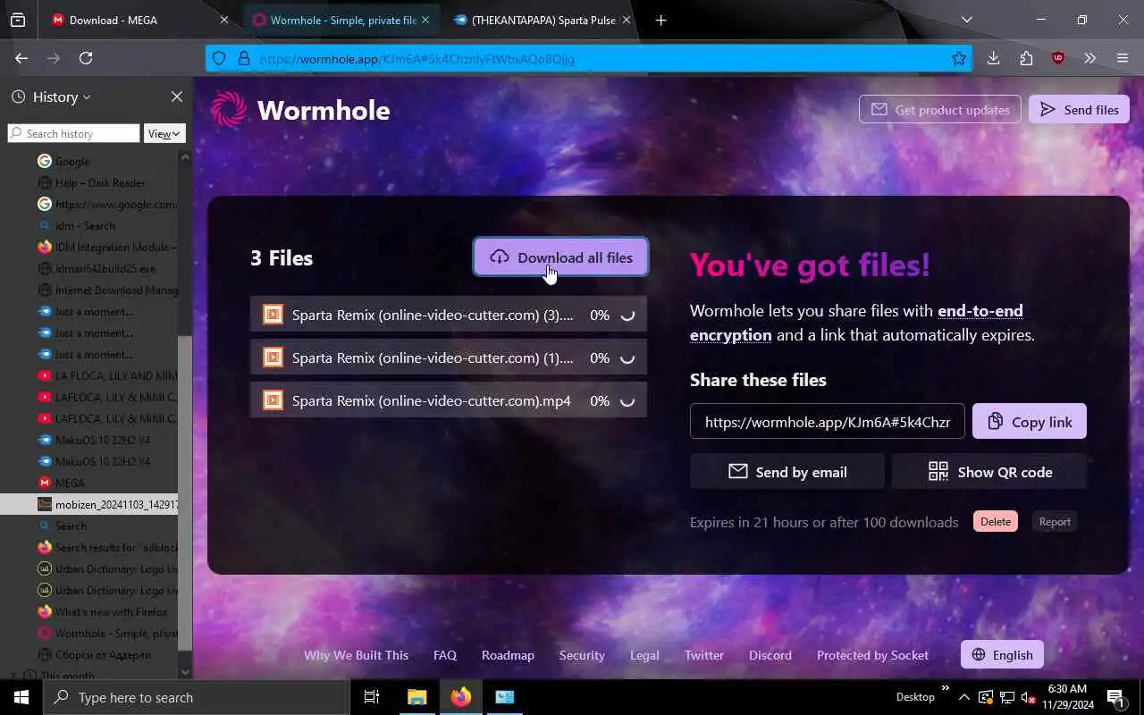Open Why We Built This link
The image size is (1144, 715).
(356, 655)
